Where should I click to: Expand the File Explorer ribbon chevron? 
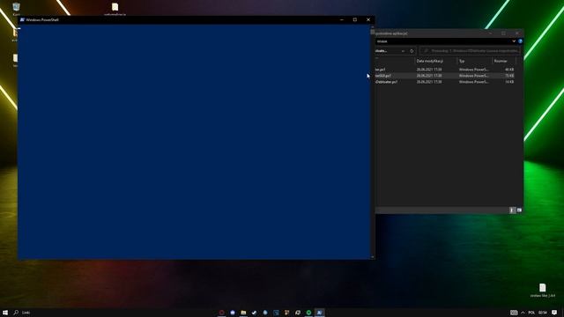(x=514, y=41)
